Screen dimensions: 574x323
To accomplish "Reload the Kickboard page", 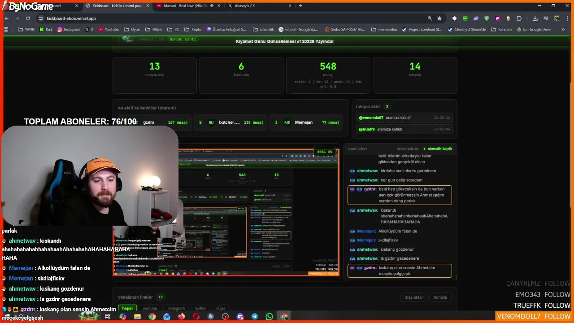I will (x=28, y=18).
